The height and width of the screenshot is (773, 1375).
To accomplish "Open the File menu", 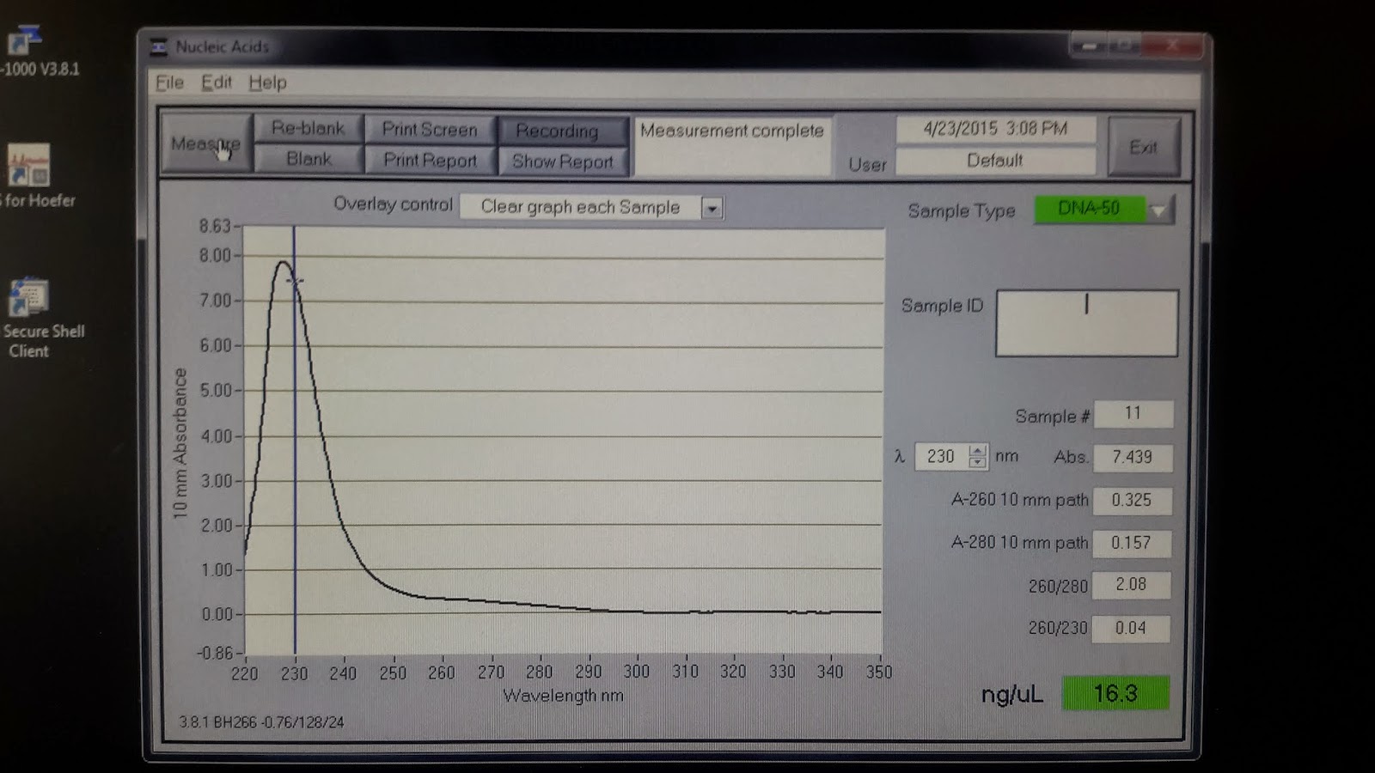I will click(x=169, y=82).
